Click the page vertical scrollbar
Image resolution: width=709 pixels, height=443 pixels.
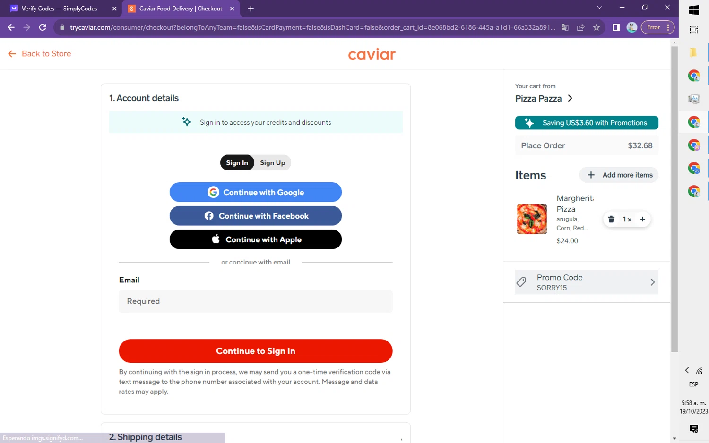(x=674, y=198)
